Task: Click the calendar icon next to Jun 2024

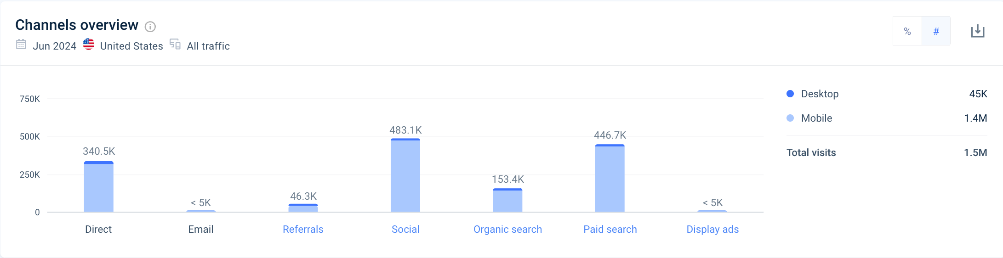Action: click(21, 45)
